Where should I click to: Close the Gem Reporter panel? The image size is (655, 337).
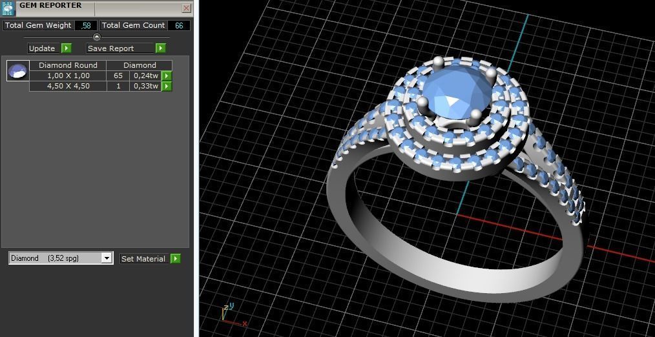187,8
